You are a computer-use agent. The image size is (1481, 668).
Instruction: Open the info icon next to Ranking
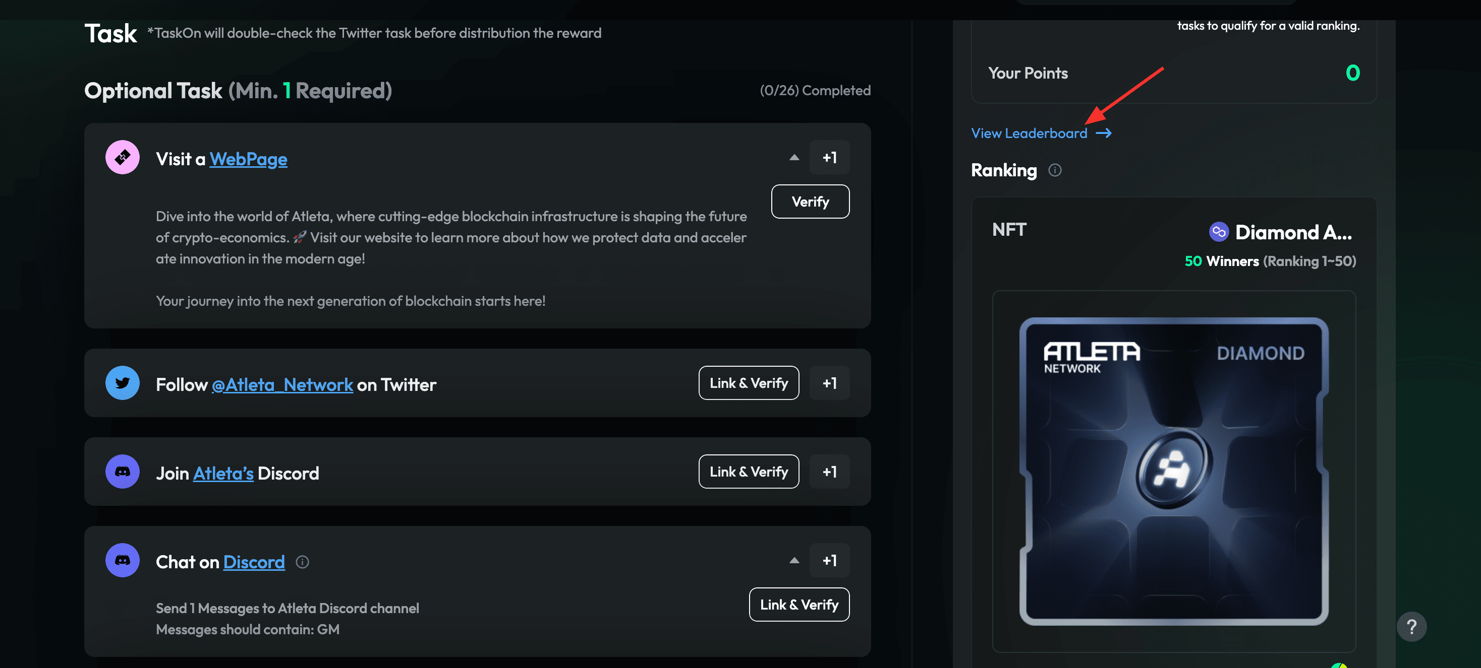coord(1054,170)
